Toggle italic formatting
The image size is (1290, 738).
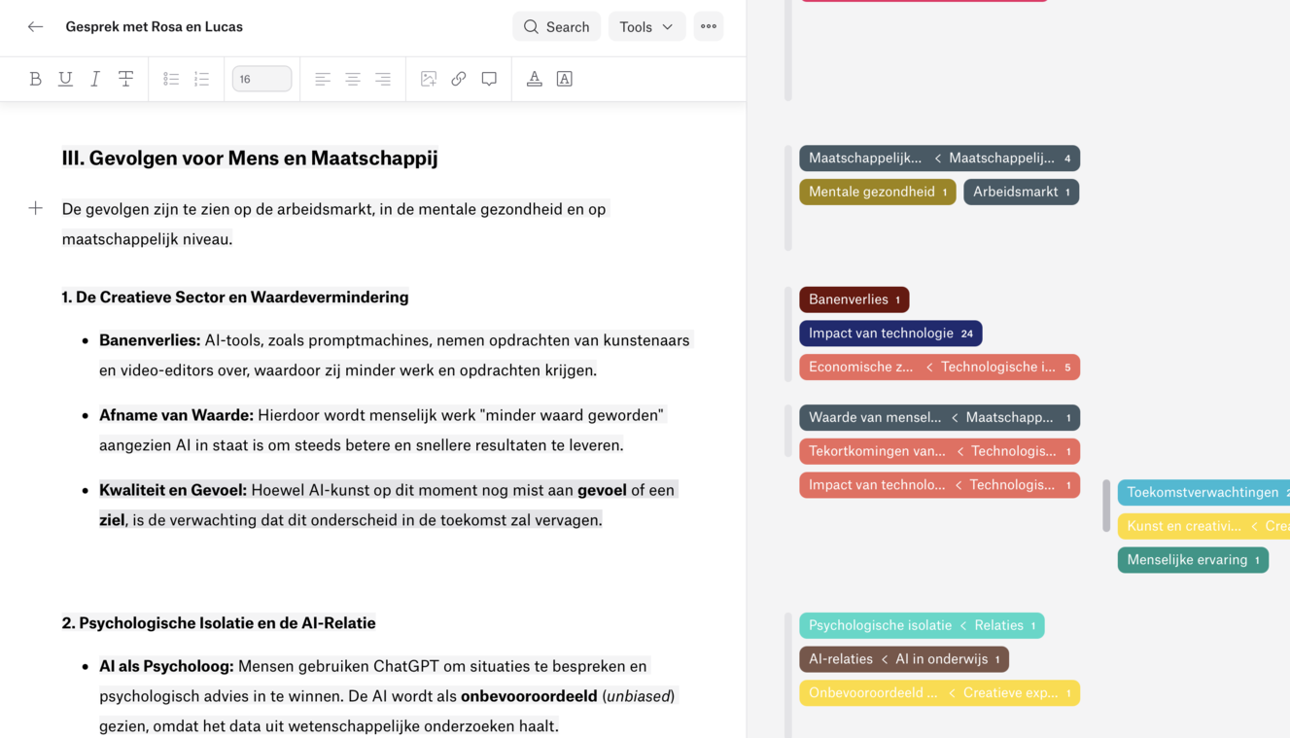95,79
